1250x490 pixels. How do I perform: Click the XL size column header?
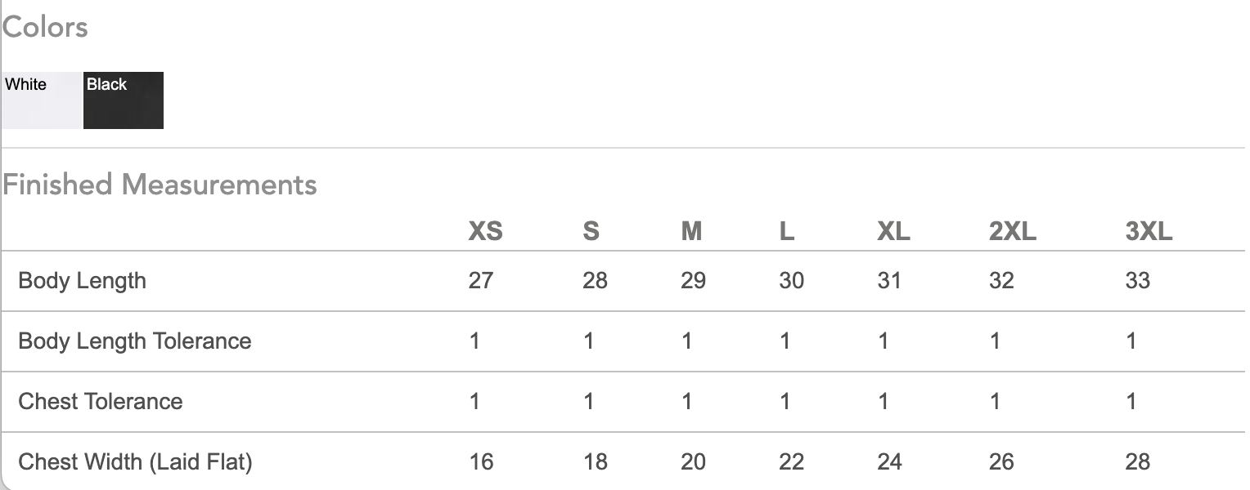pos(893,232)
